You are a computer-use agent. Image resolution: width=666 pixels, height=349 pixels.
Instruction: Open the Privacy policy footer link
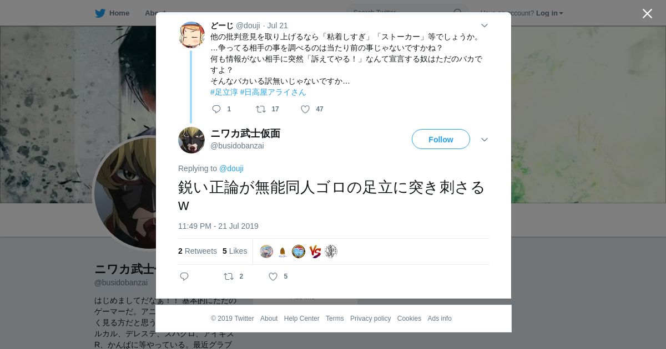(x=370, y=319)
